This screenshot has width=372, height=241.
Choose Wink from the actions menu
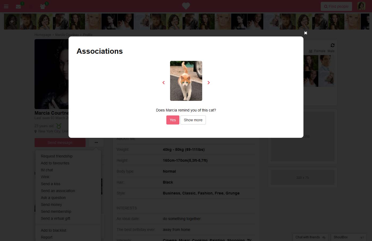[45, 177]
